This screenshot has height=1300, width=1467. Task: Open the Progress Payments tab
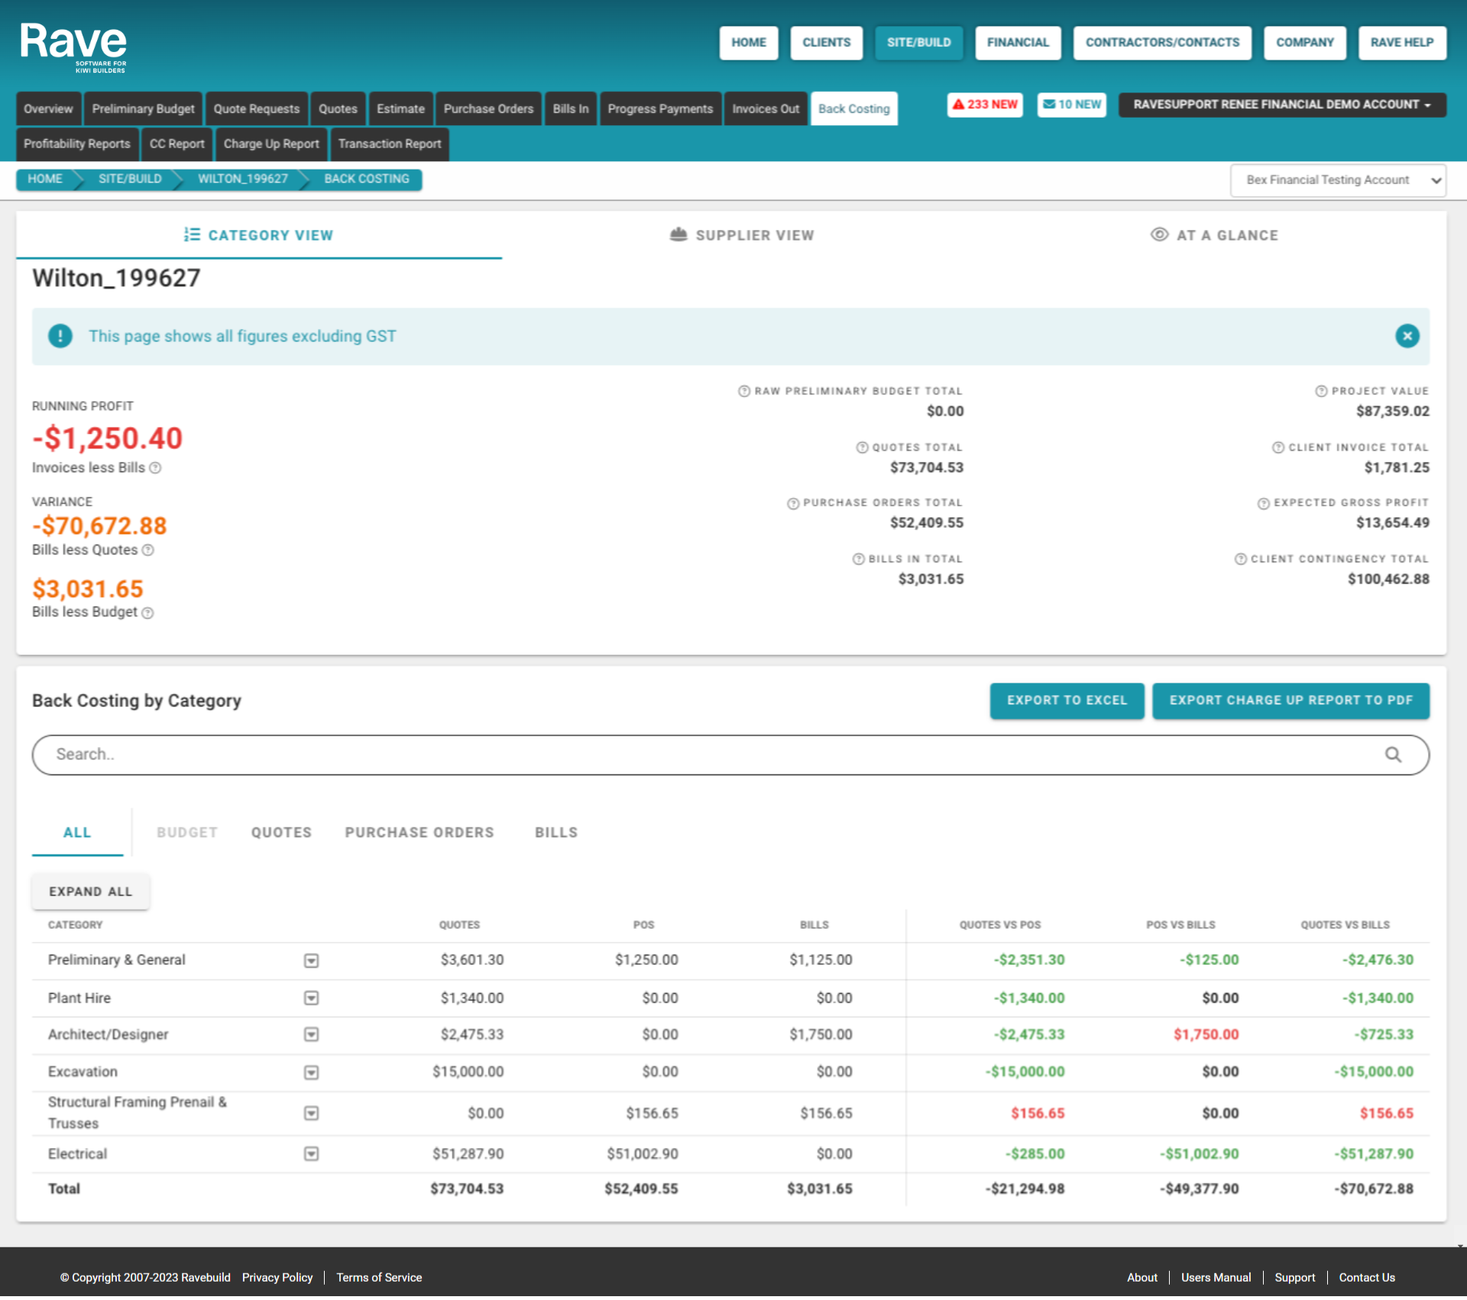660,108
